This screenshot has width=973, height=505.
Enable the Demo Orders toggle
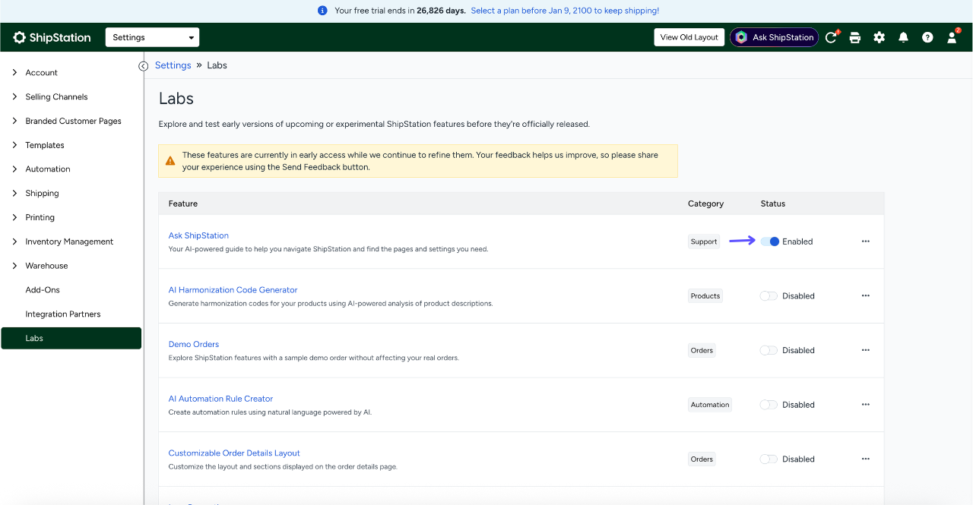(769, 350)
